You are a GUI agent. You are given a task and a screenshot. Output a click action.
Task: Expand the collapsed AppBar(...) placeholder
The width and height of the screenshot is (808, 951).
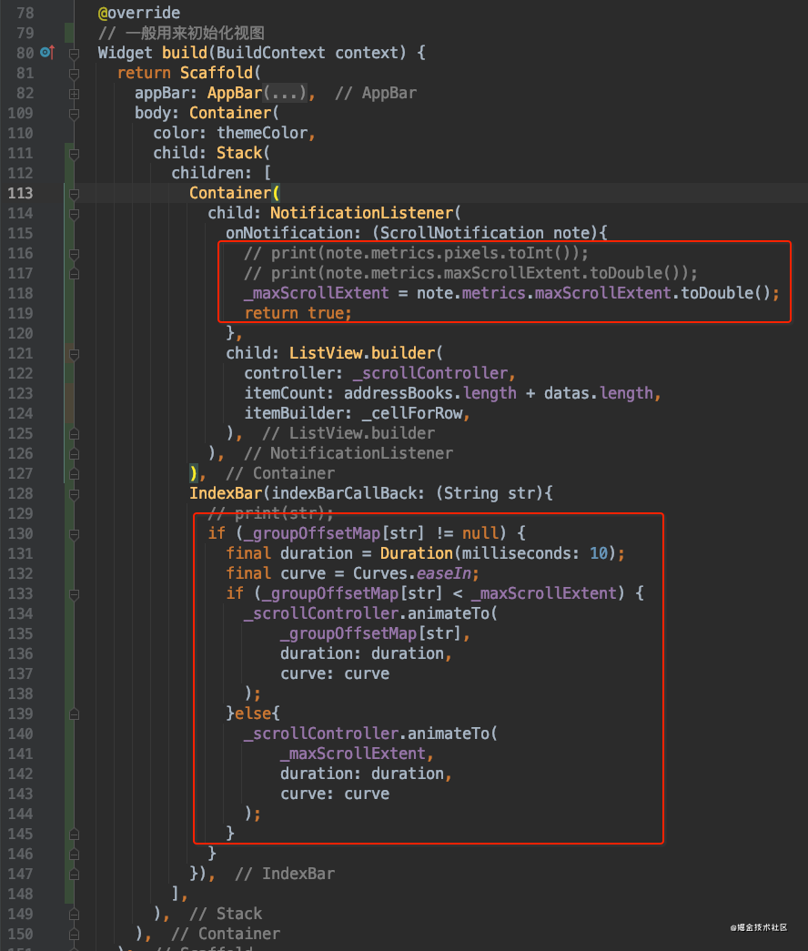285,93
